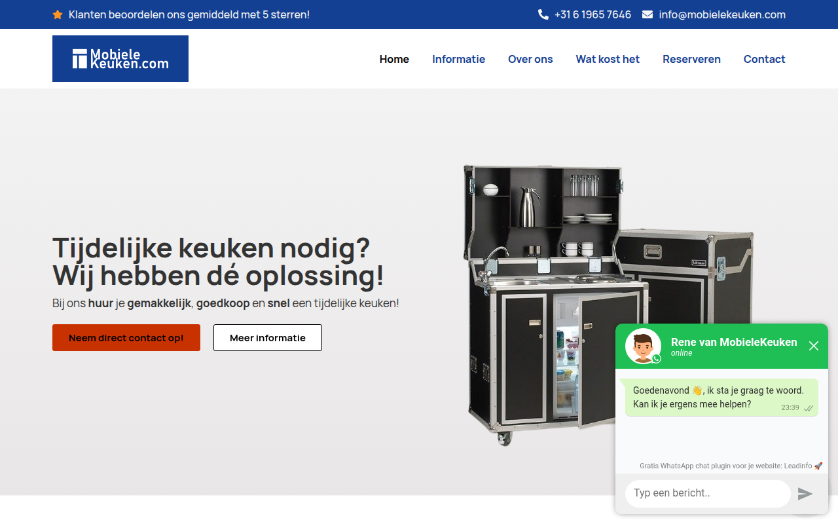
Task: Click the mobile kitchen product image
Action: pyautogui.click(x=609, y=305)
